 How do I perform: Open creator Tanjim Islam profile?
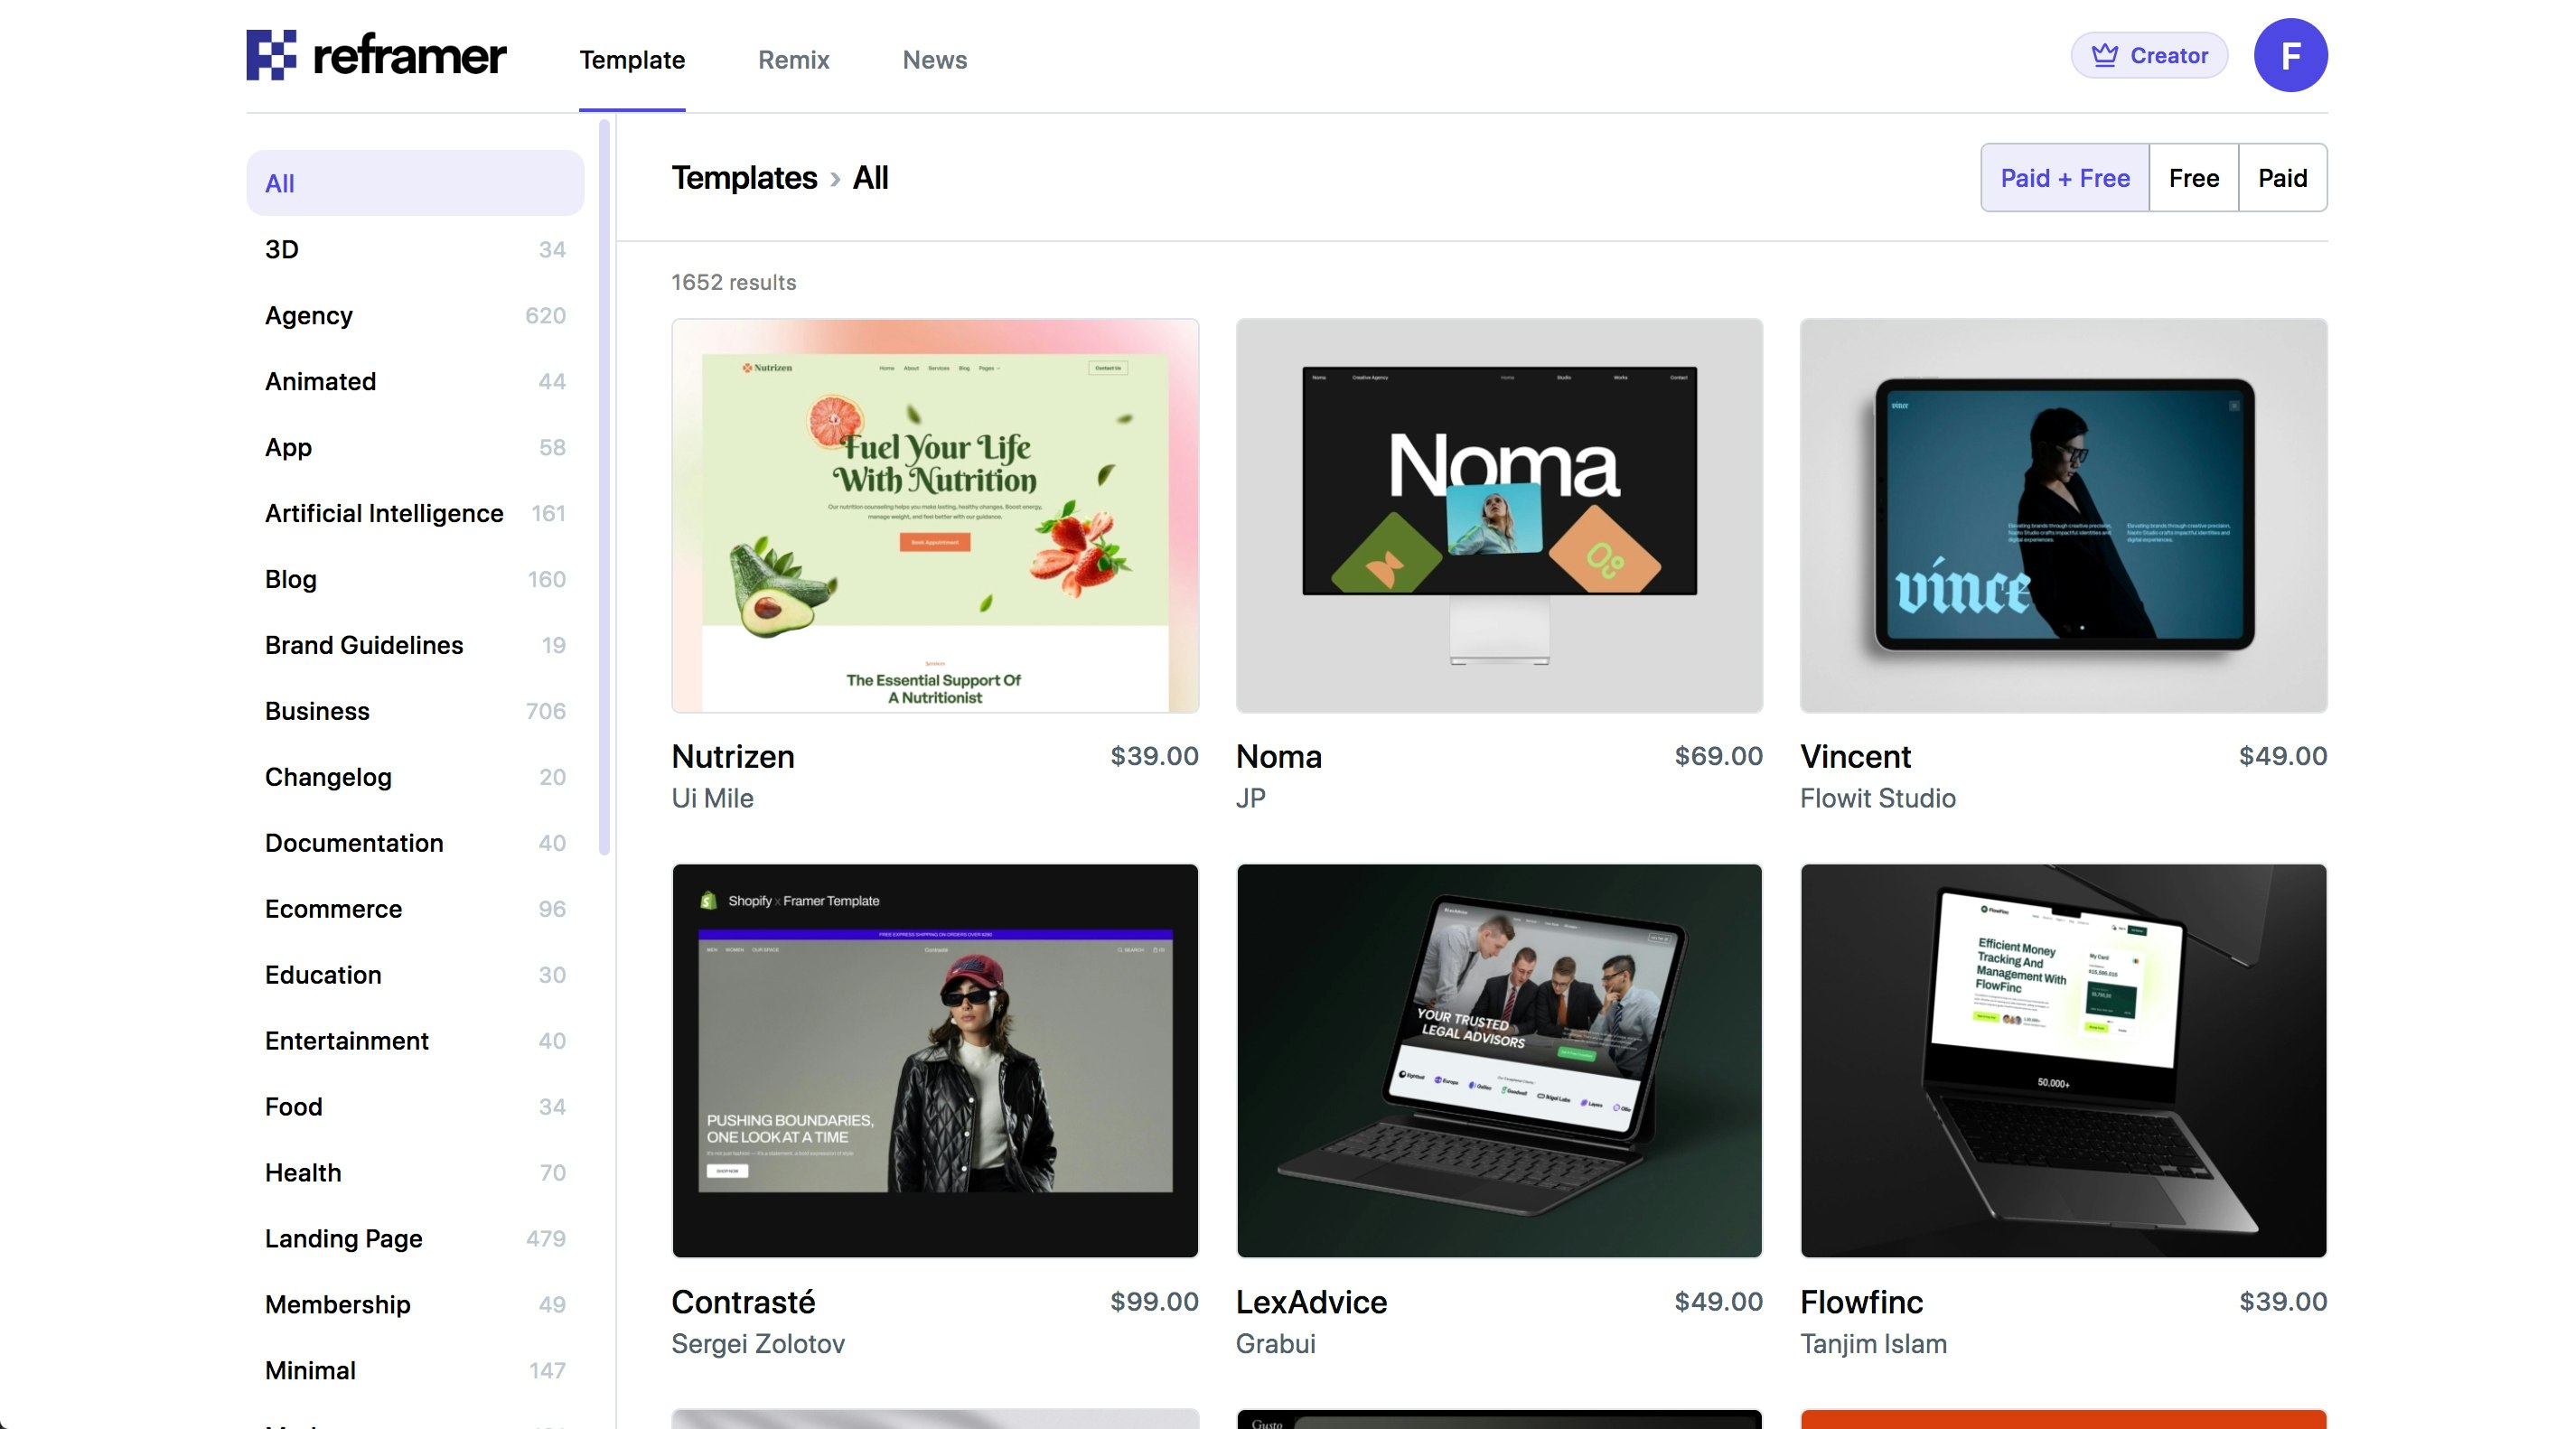[x=1873, y=1344]
